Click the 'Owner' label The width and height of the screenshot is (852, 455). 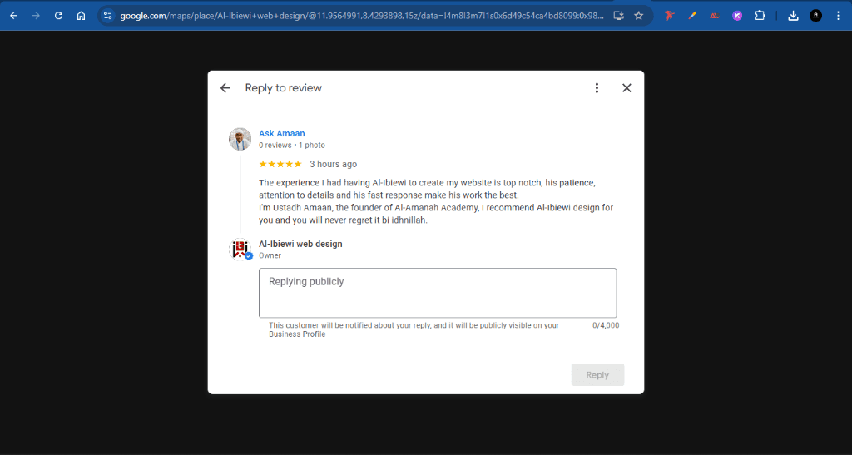(x=270, y=255)
